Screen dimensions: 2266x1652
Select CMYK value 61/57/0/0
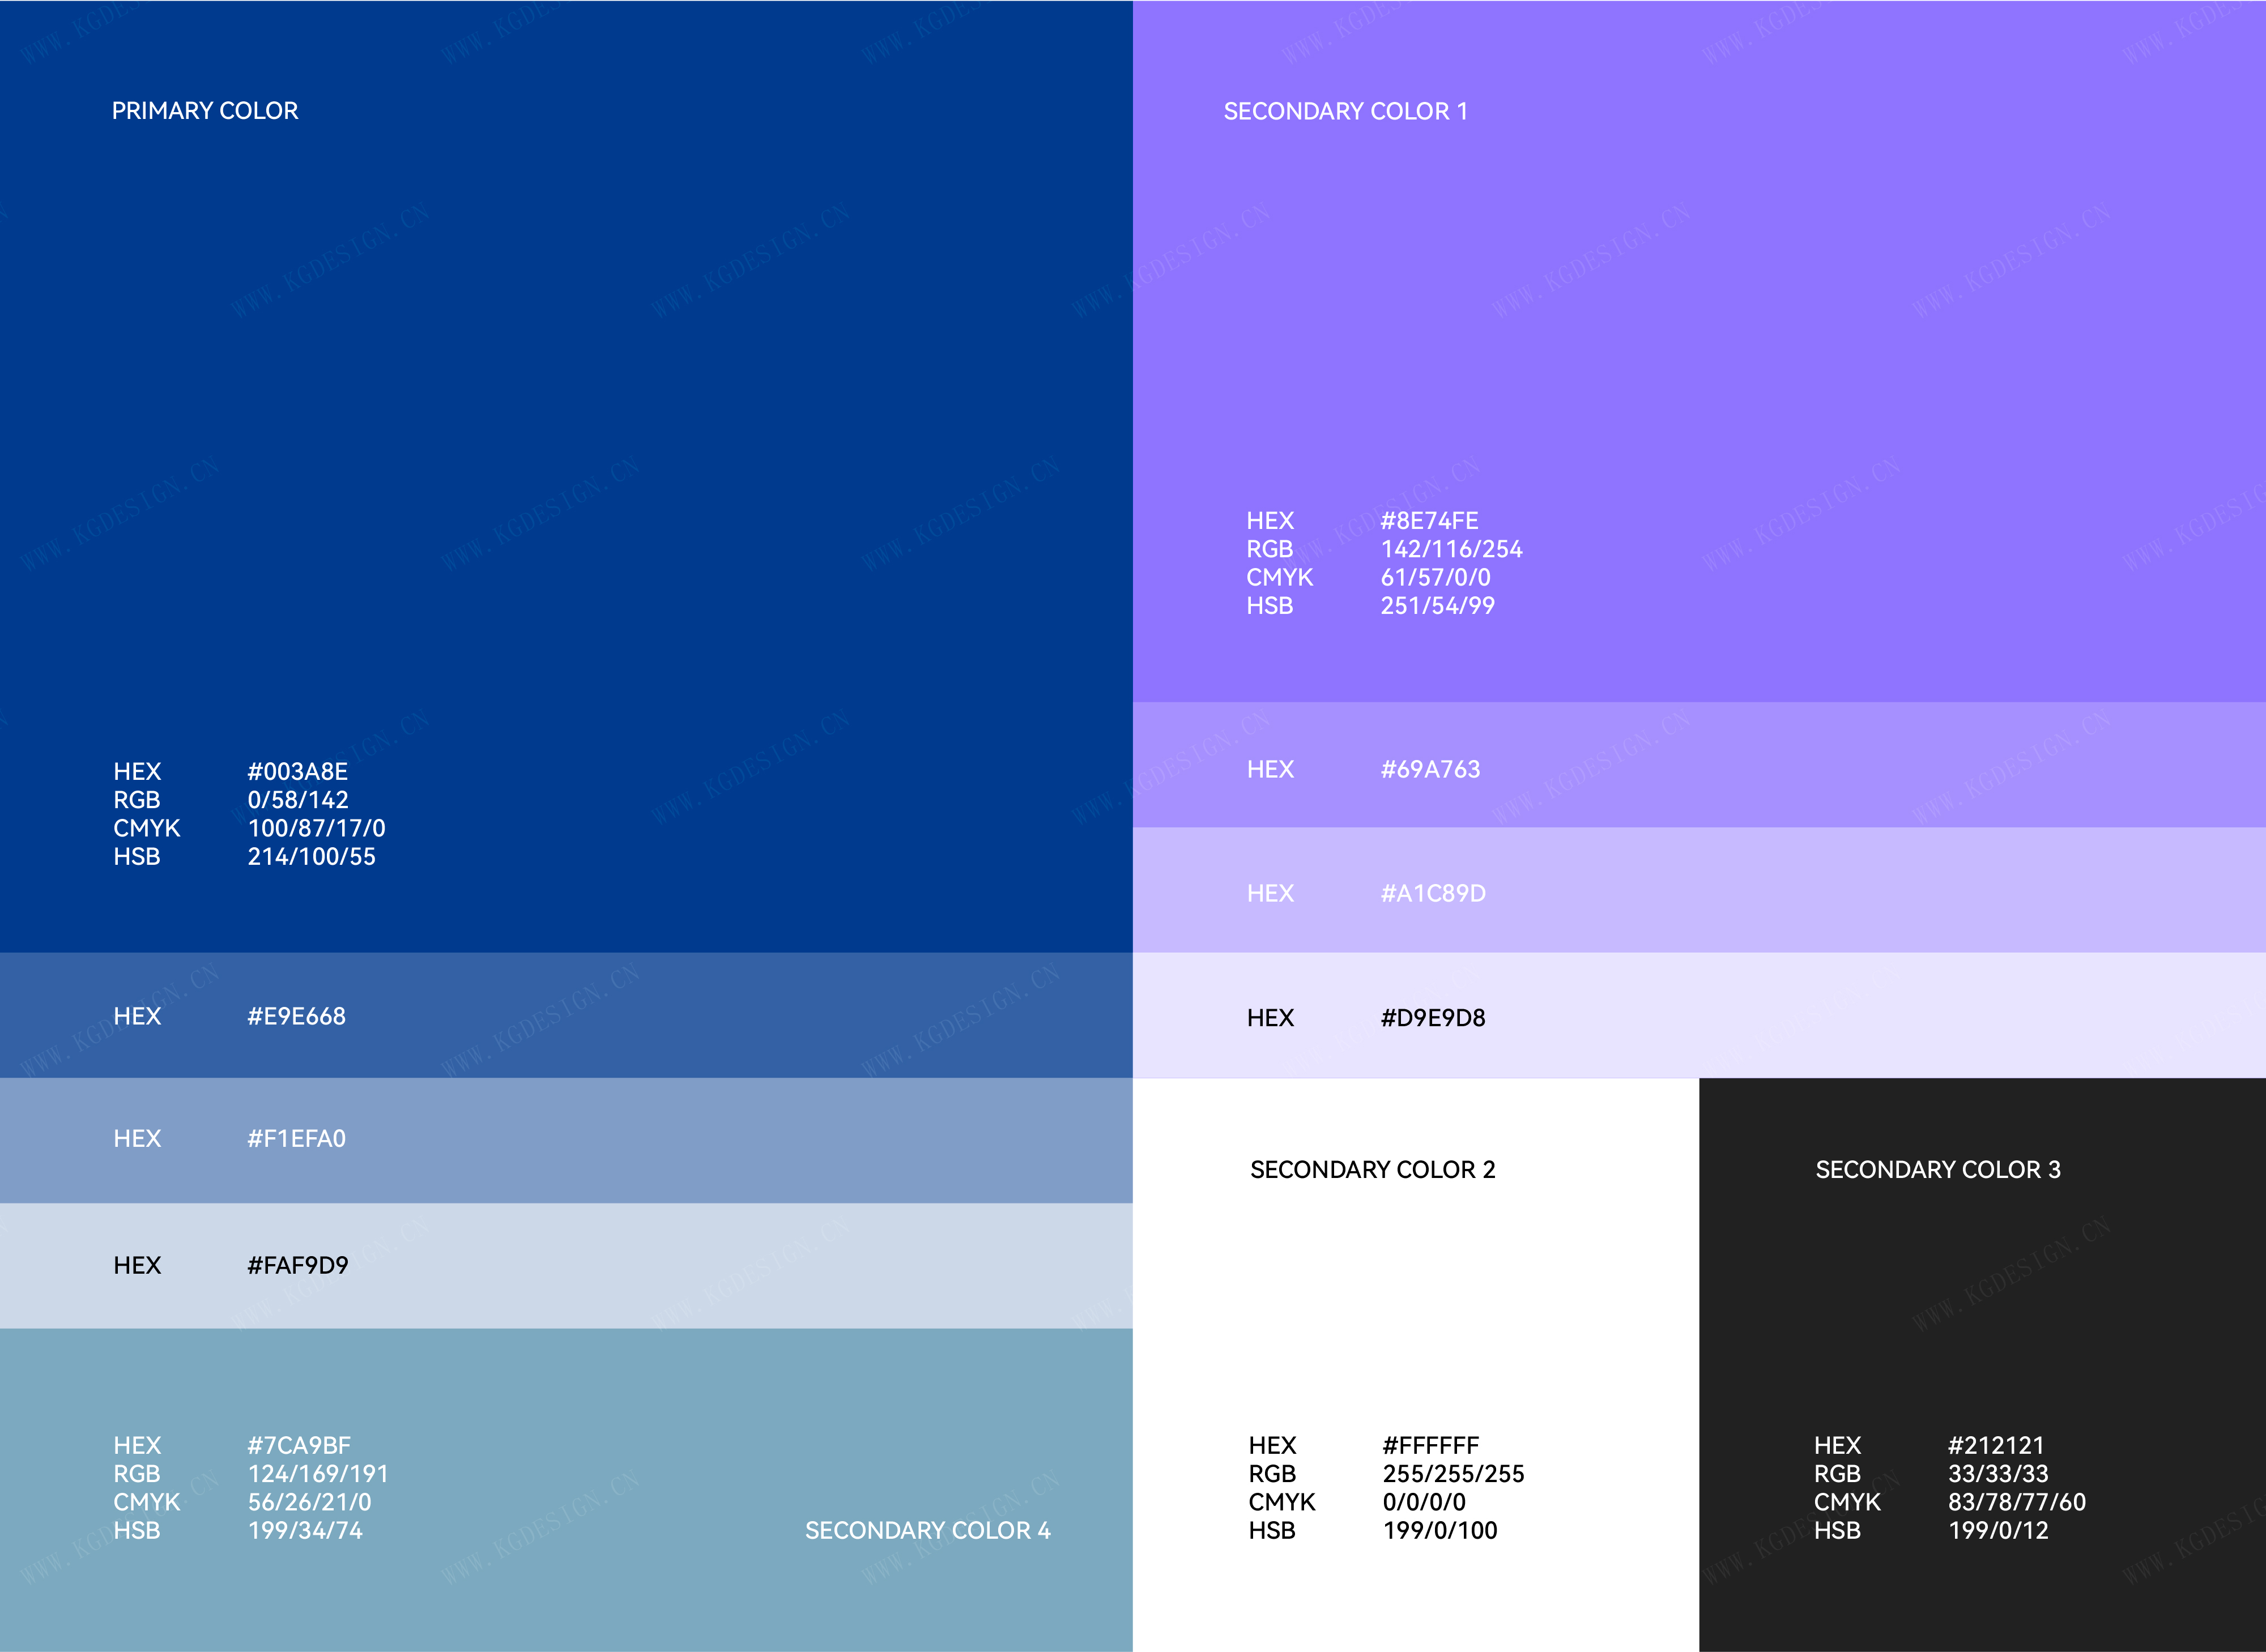click(x=1436, y=577)
